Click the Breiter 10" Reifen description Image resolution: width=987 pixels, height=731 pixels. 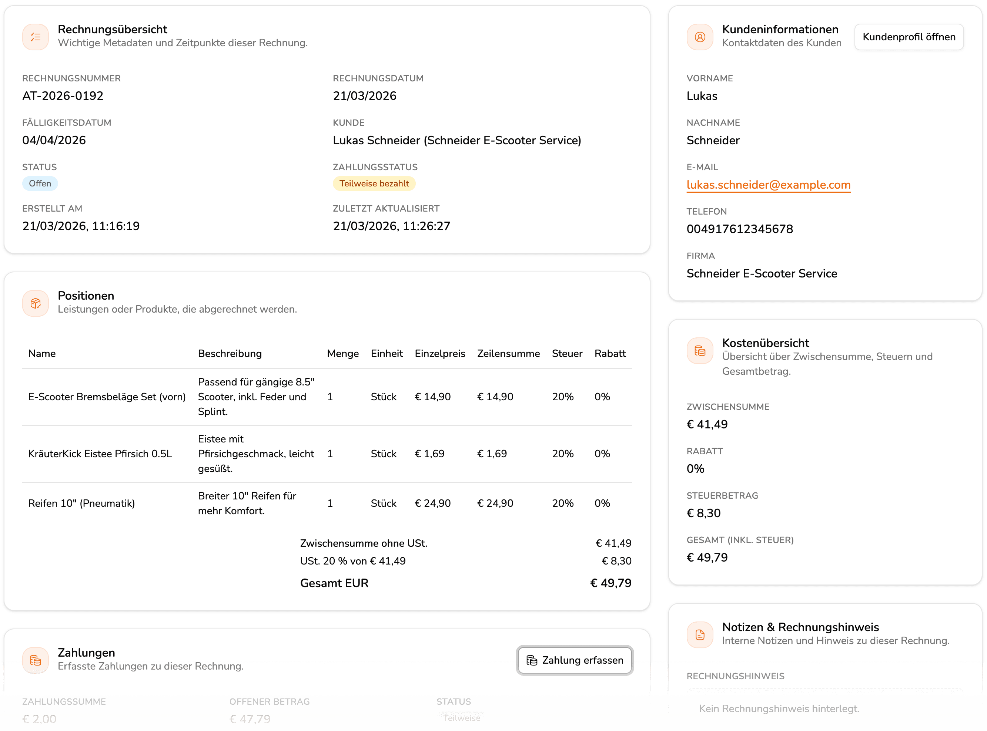click(247, 503)
